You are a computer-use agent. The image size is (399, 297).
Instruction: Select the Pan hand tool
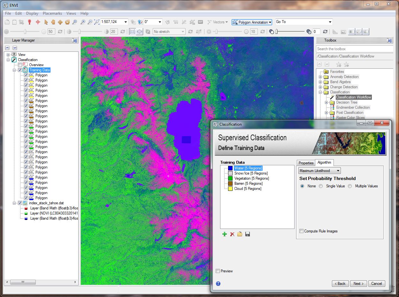(53, 22)
